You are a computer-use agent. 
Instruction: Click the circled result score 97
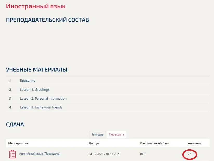[189, 154]
